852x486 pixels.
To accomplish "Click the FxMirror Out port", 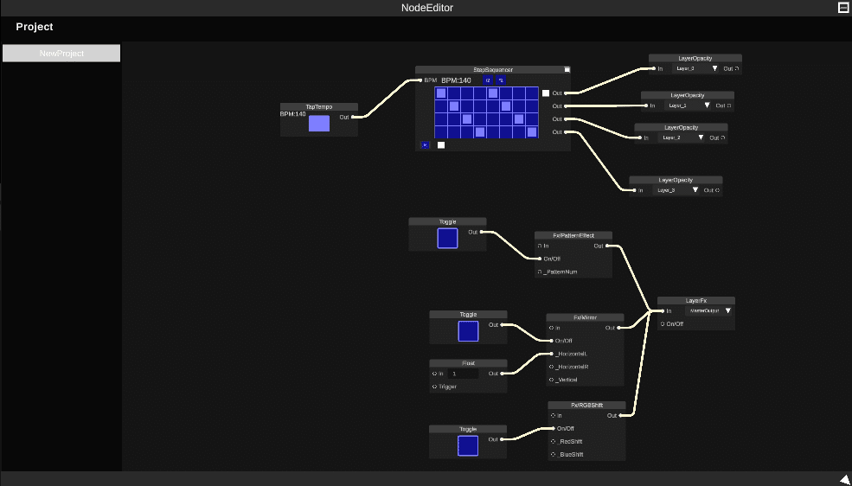I will tap(619, 328).
